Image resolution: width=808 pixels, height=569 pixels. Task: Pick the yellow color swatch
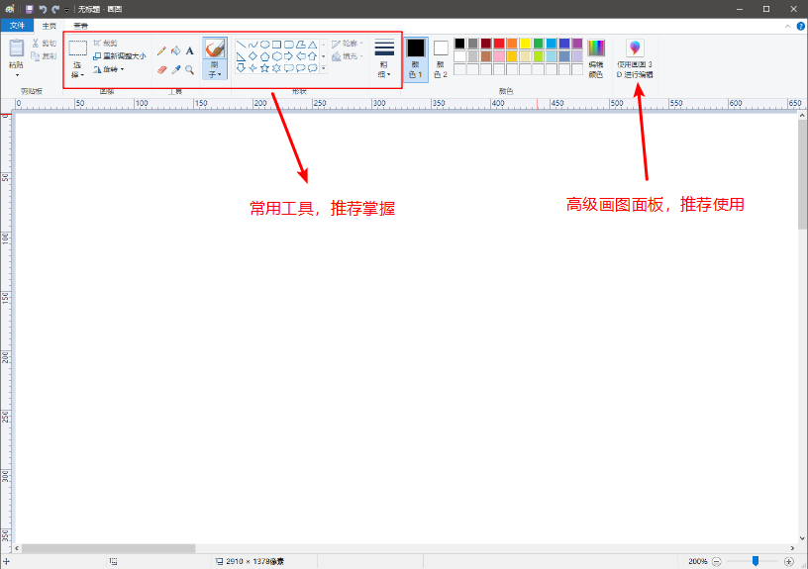pos(525,44)
